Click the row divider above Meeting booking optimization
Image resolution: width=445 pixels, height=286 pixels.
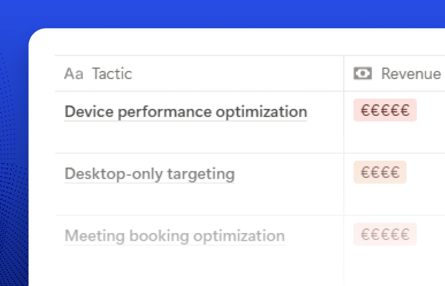(x=199, y=215)
